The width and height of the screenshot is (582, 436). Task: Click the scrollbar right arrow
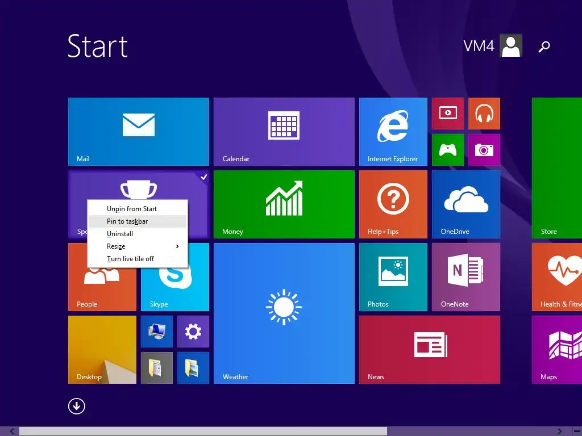click(559, 431)
